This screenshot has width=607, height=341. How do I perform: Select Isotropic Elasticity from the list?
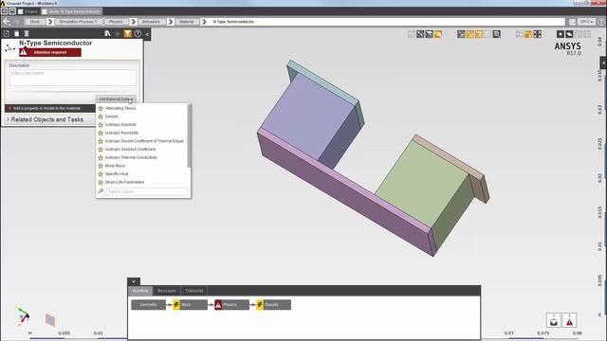tap(120, 124)
